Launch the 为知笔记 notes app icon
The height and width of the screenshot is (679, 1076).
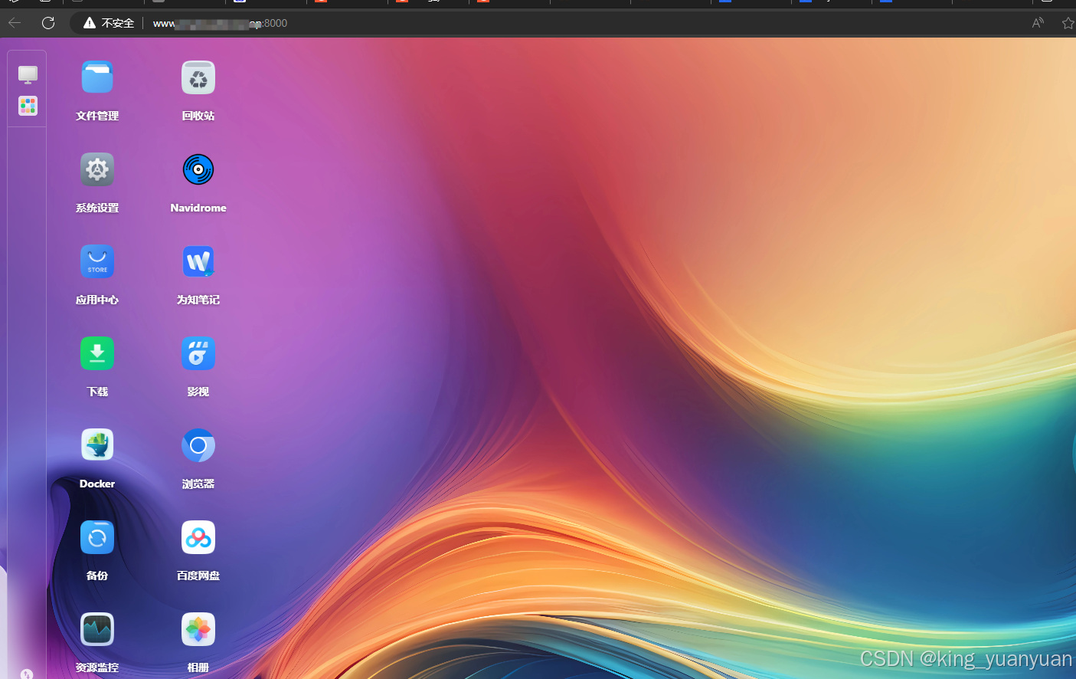point(198,262)
